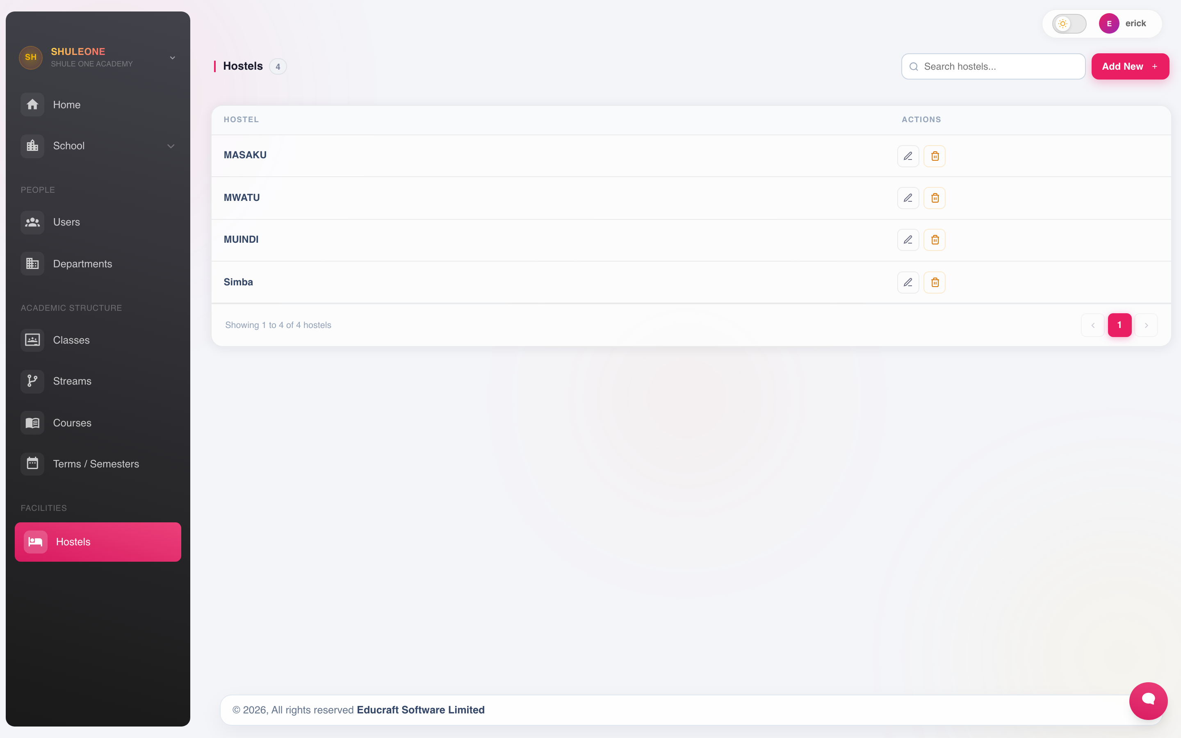Image resolution: width=1181 pixels, height=738 pixels.
Task: Open the Departments menu item
Action: [98, 264]
